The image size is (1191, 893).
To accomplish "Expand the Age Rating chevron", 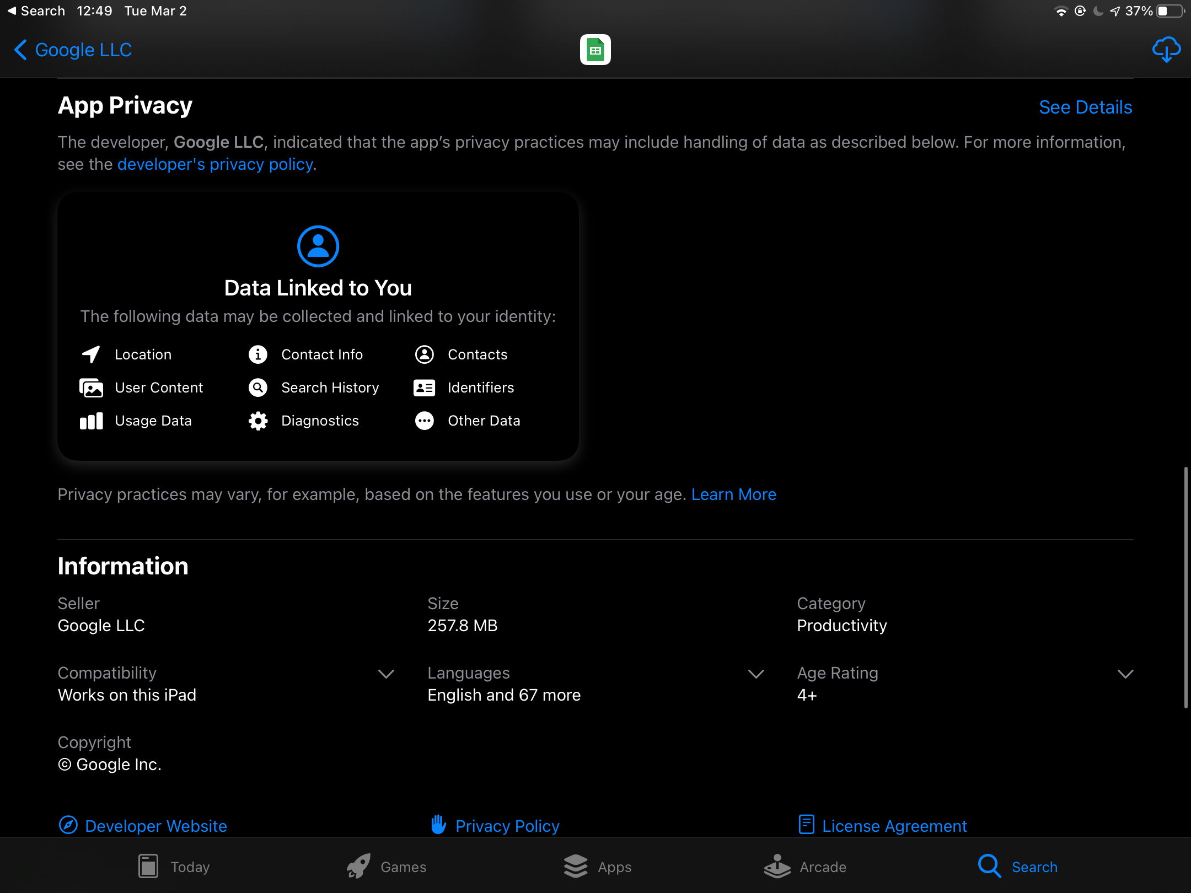I will point(1125,674).
